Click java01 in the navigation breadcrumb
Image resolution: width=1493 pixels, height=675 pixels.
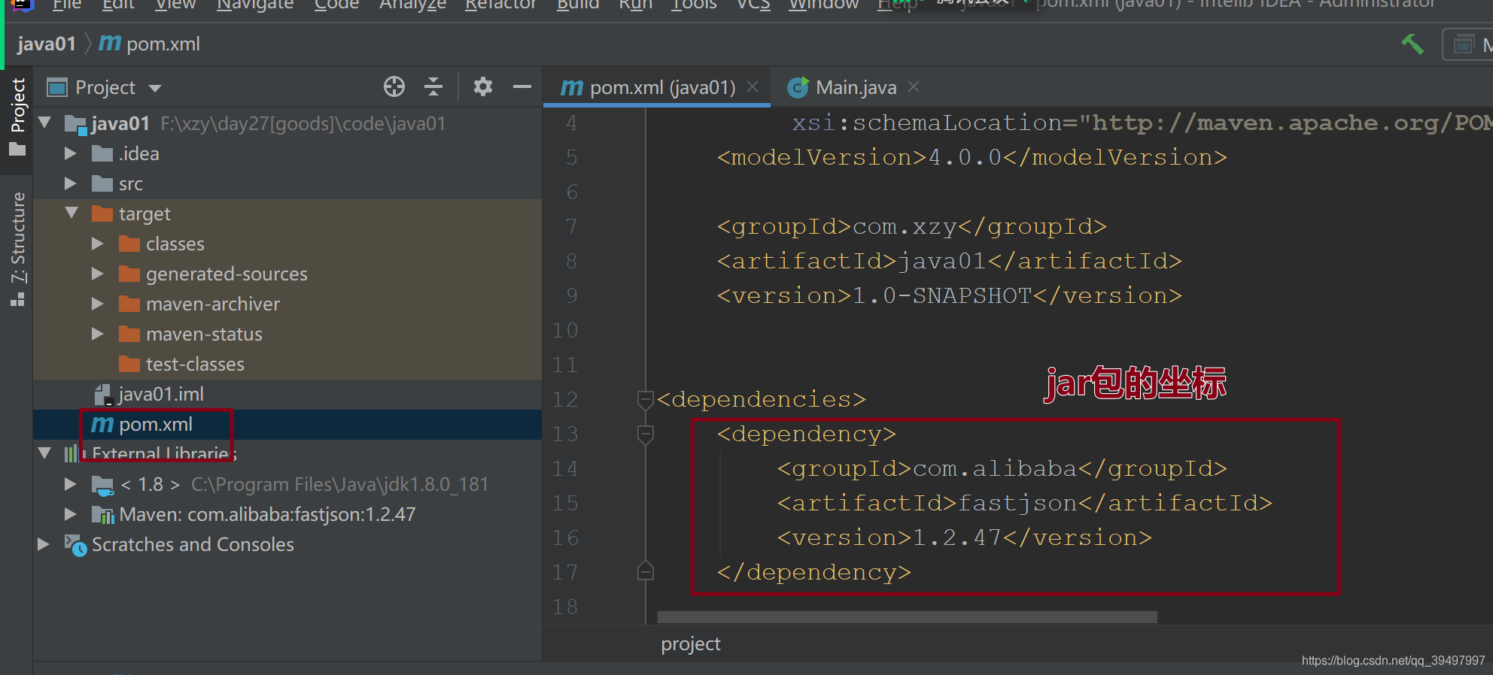(x=47, y=44)
